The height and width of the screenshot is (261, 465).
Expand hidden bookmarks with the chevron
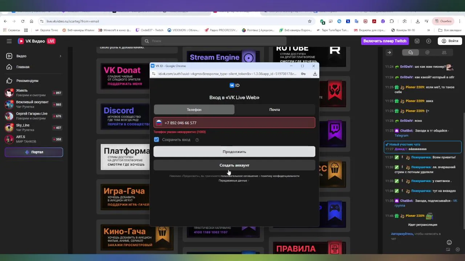[428, 30]
